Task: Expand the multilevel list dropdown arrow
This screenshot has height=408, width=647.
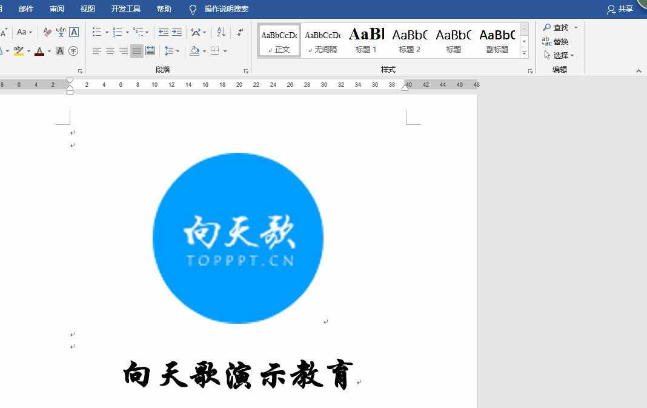Action: tap(147, 32)
